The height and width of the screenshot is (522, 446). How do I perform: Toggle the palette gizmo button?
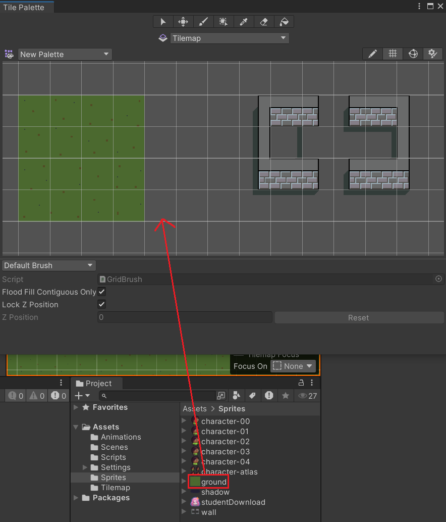pos(413,54)
